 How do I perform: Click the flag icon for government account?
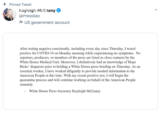click(x=21, y=23)
